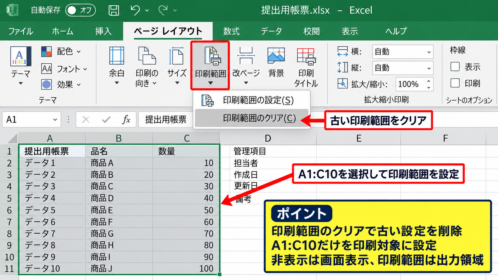Open the サイズ paper size menu
The height and width of the screenshot is (280, 498).
pyautogui.click(x=177, y=66)
